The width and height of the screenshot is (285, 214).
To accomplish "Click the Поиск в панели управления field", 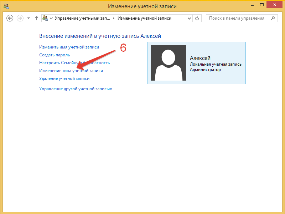I will (237, 18).
